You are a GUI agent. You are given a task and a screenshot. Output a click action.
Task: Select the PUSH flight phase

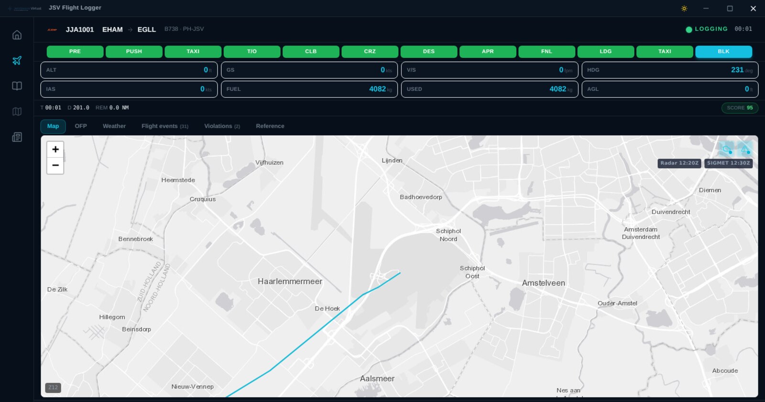click(134, 52)
